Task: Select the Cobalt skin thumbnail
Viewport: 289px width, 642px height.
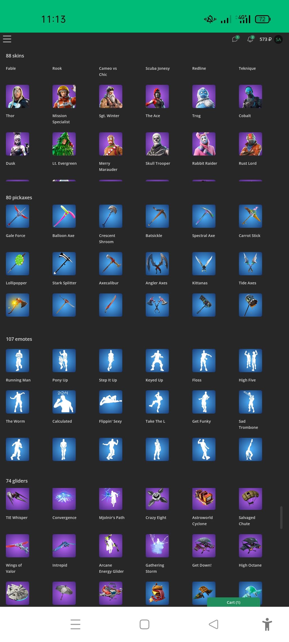Action: (250, 96)
